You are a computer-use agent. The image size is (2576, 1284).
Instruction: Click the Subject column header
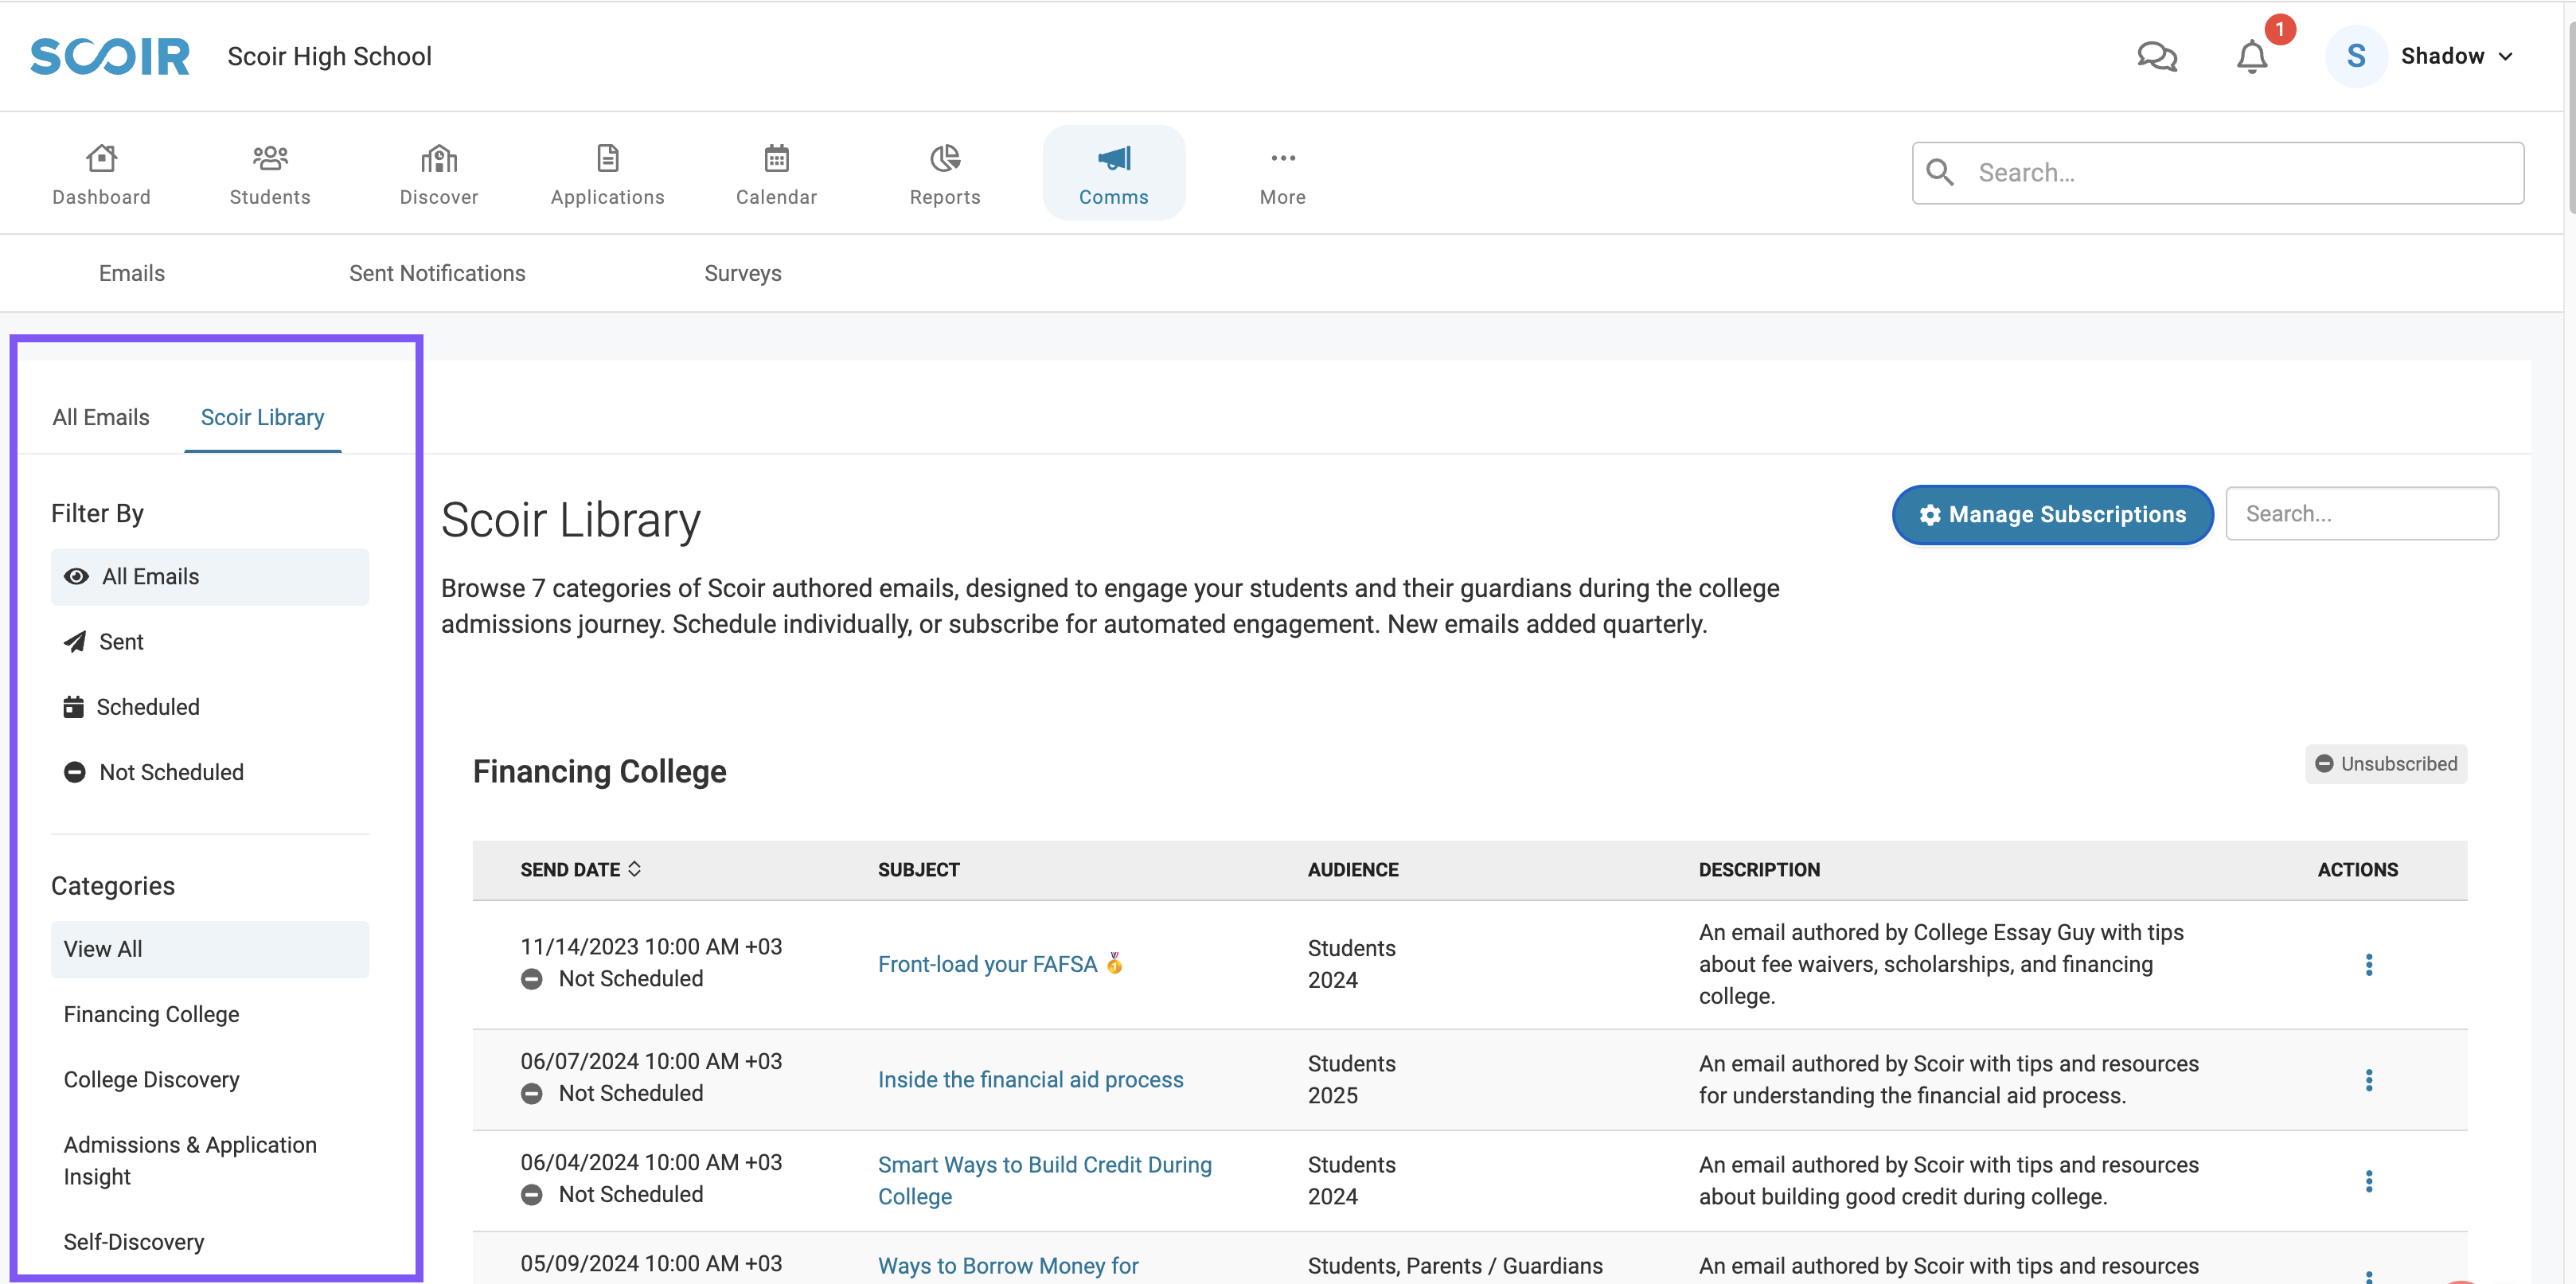point(918,869)
